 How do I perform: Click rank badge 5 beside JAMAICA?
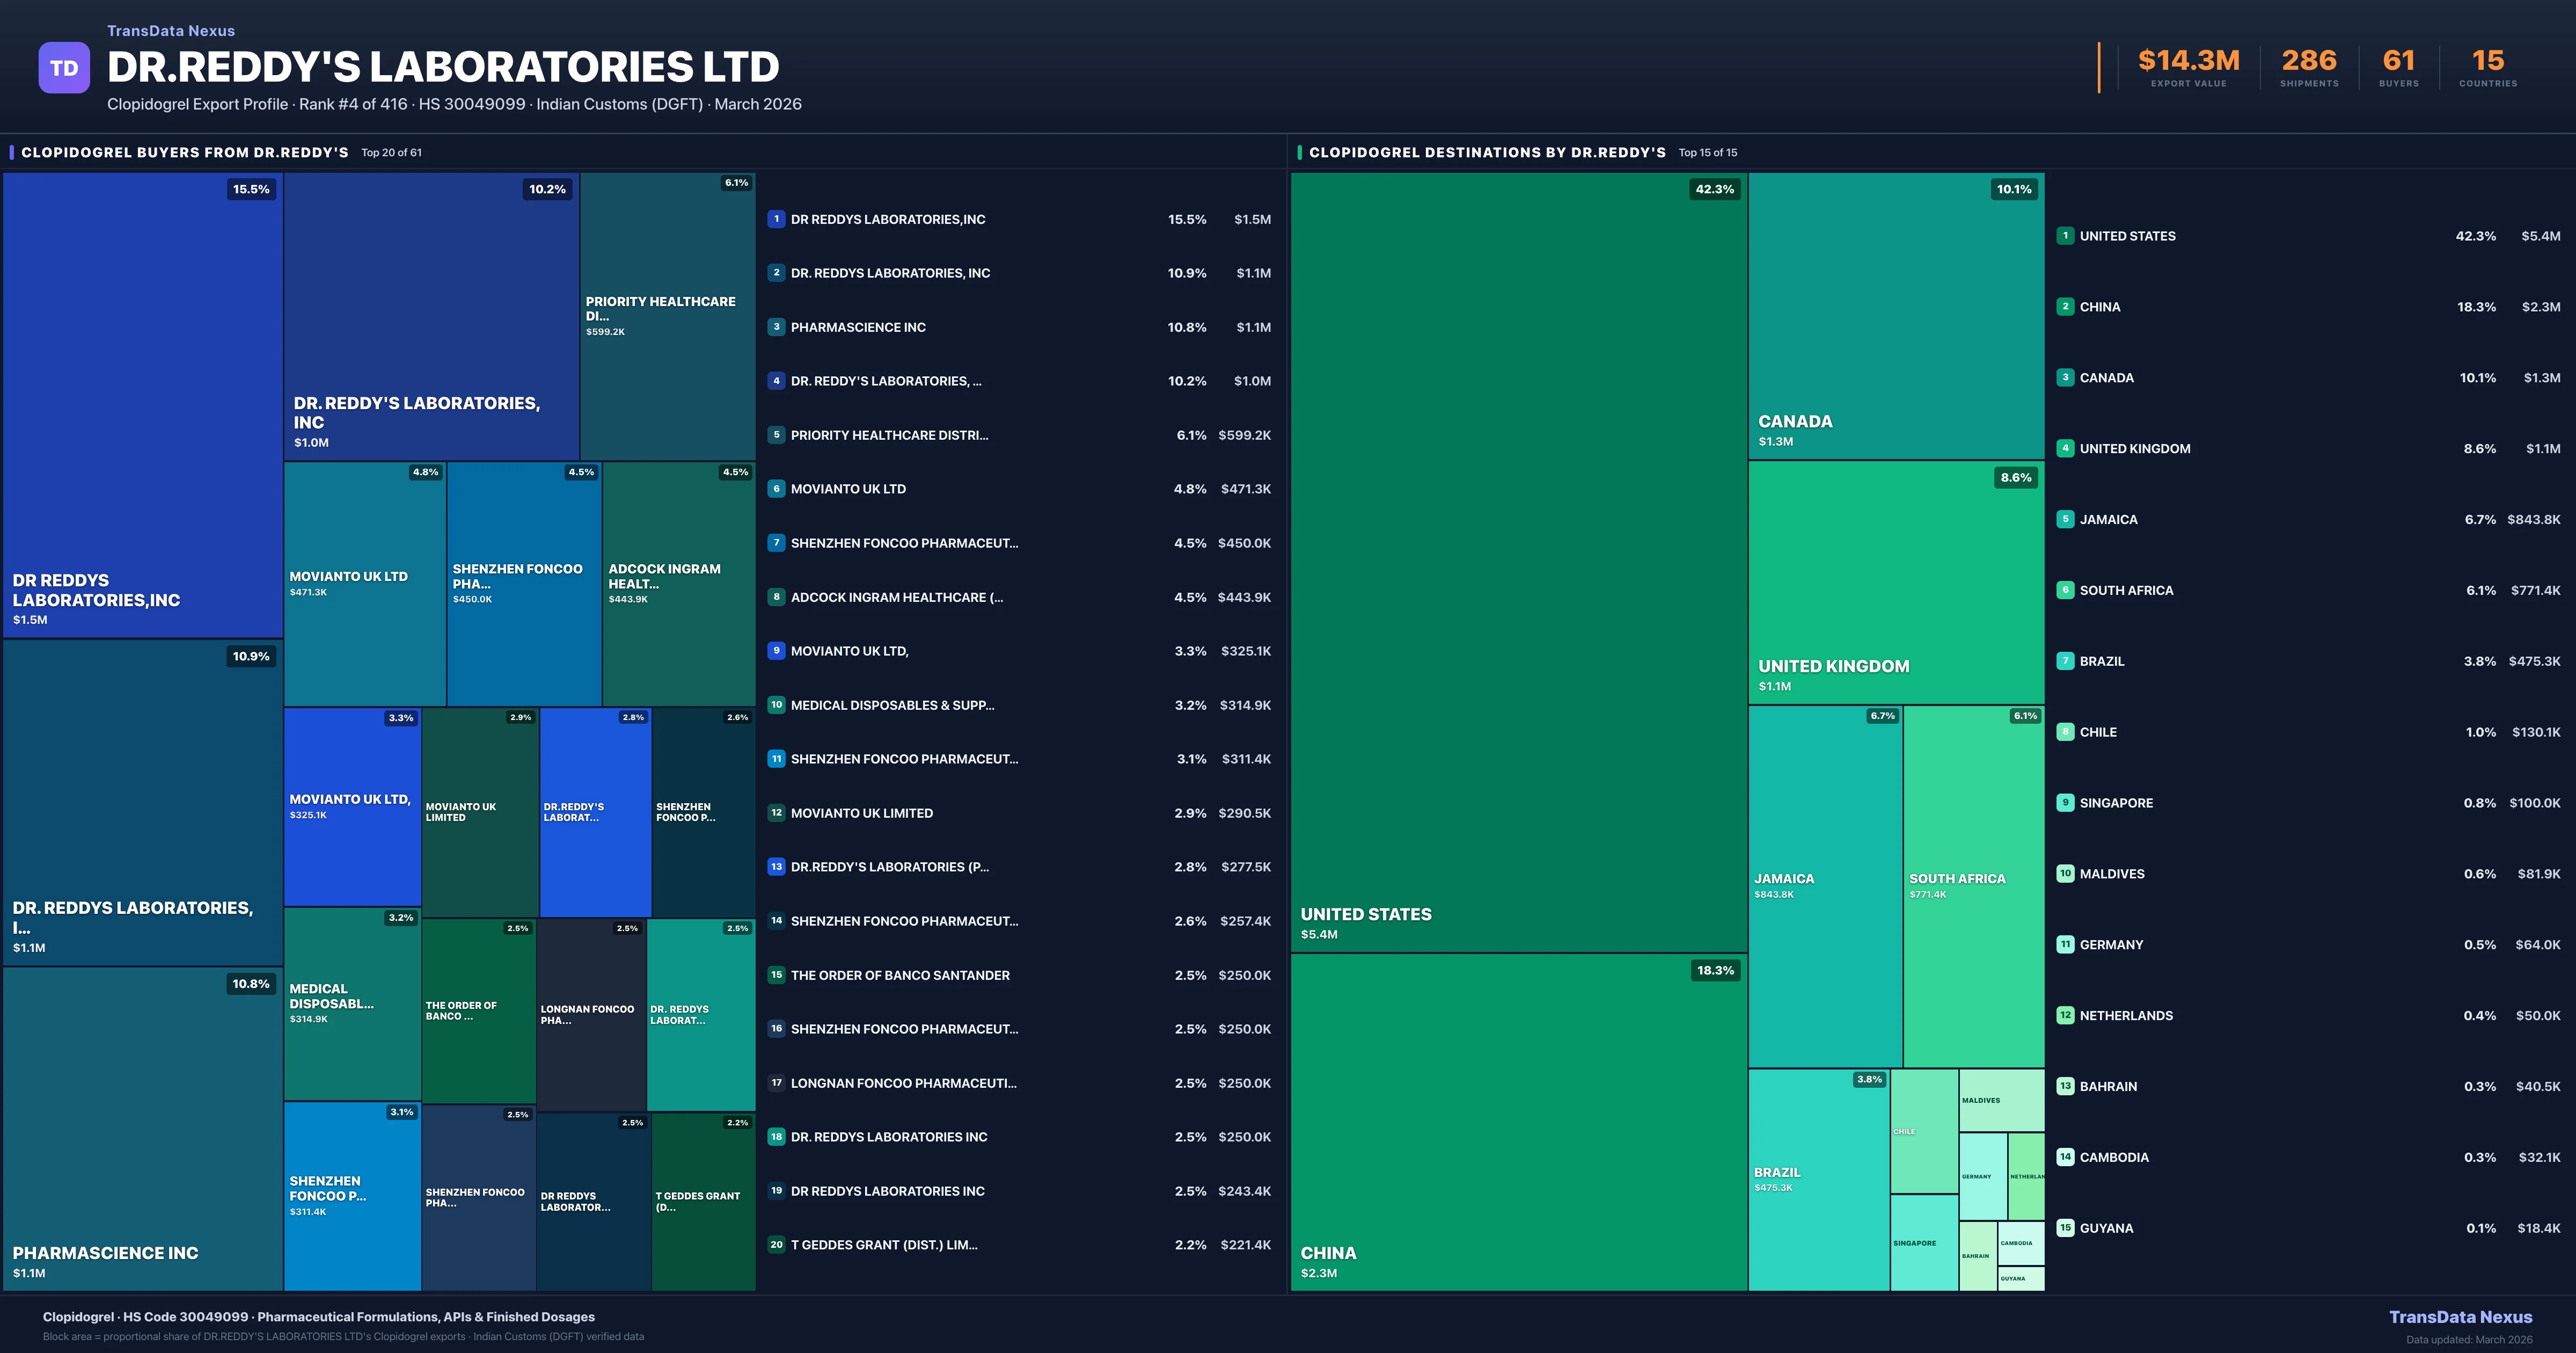2065,519
